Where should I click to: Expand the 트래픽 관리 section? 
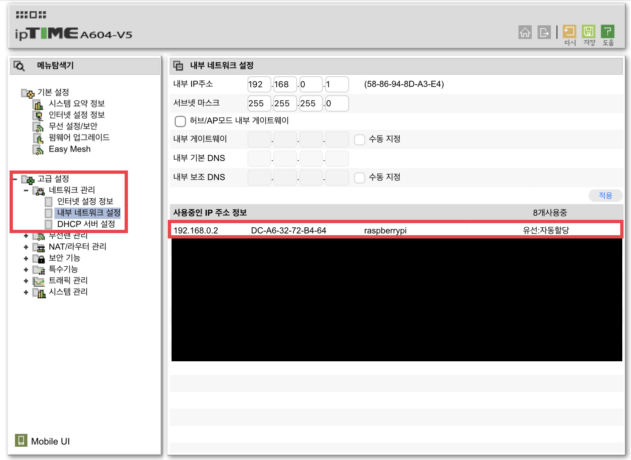pyautogui.click(x=26, y=281)
